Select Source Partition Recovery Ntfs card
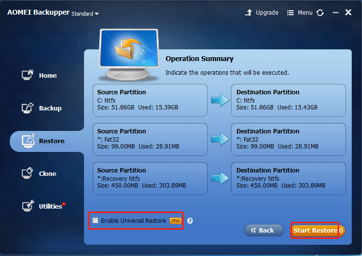This screenshot has height=256, width=362. coord(150,178)
